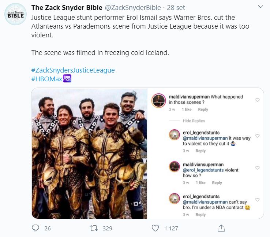Open the Atlantean stunt performers photo
Image resolution: width=270 pixels, height=237 pixels.
click(89, 153)
